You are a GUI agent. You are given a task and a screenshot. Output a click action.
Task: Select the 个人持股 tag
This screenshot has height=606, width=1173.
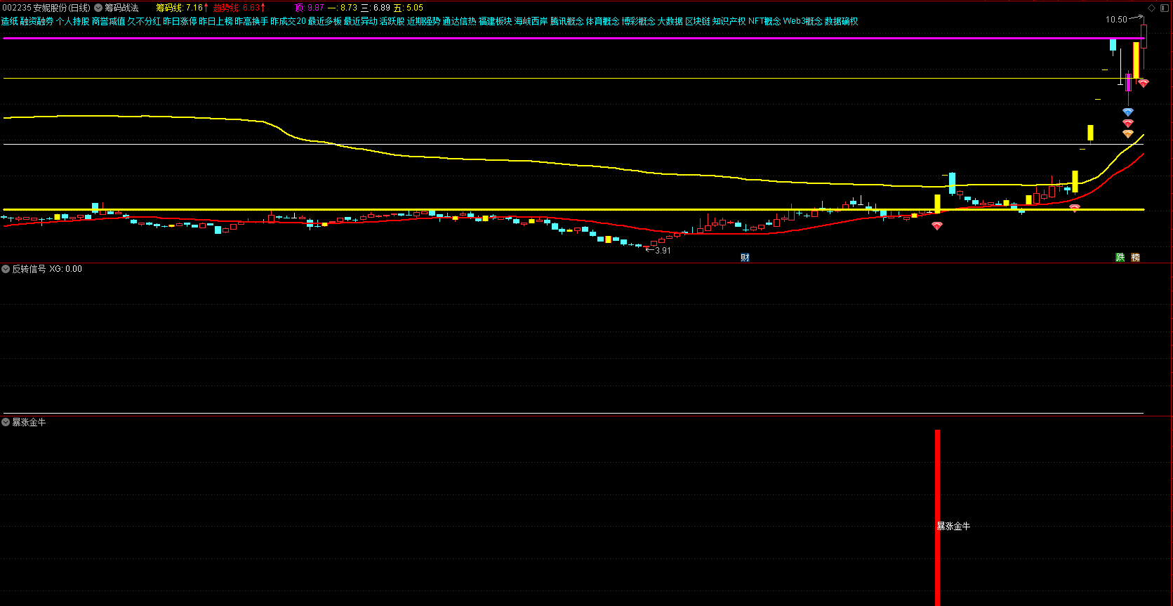tap(73, 21)
